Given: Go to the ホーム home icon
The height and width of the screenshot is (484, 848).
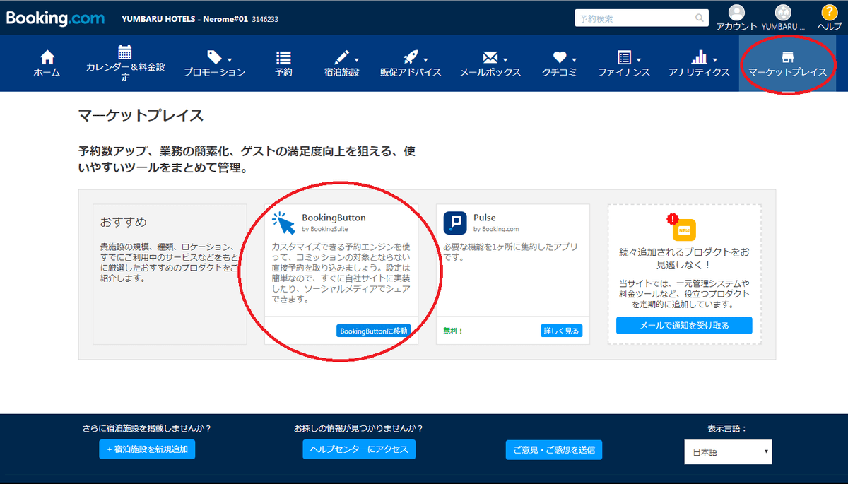Looking at the screenshot, I should (x=47, y=57).
